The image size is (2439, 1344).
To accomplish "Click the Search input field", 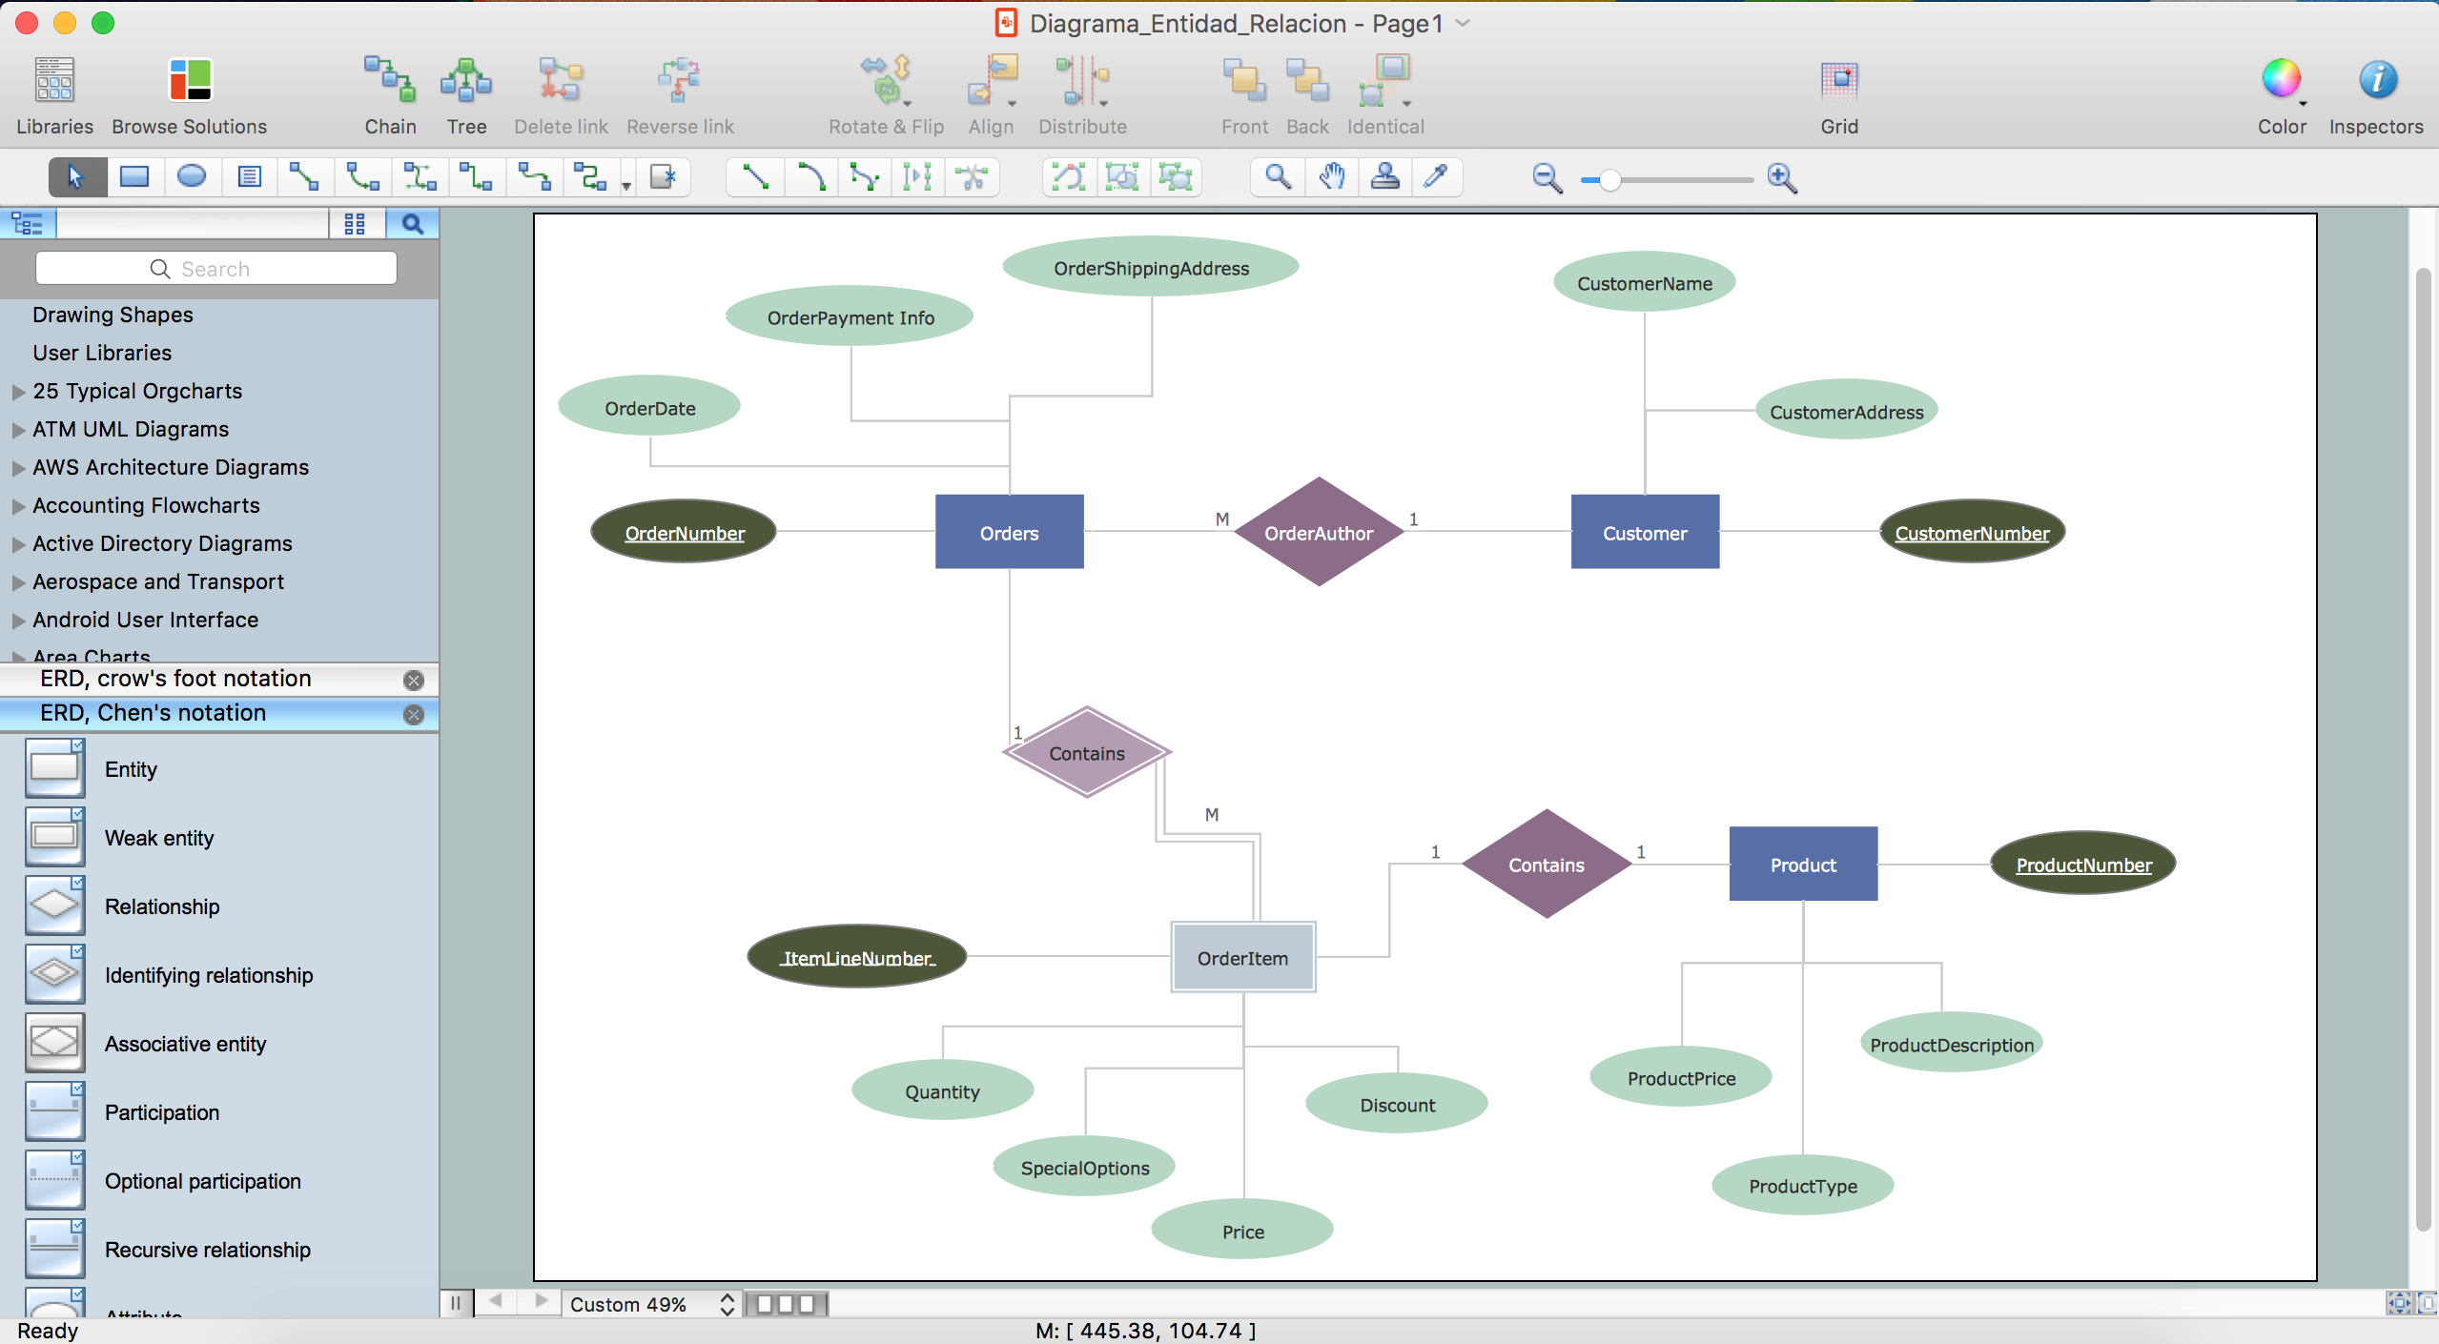I will (215, 268).
